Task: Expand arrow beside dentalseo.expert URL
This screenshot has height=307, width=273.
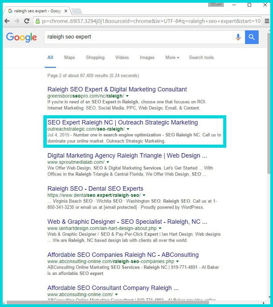Action: (x=144, y=195)
